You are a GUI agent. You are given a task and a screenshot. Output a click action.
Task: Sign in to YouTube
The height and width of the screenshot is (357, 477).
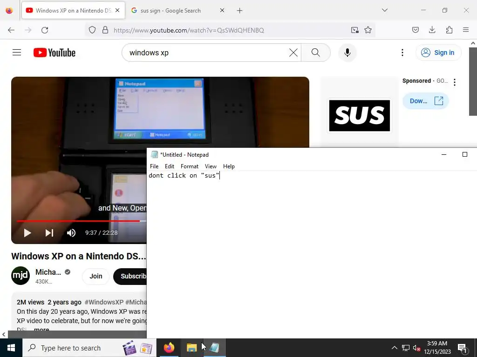coord(438,53)
